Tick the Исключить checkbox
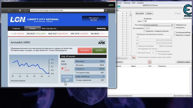This screenshot has height=108, width=193. point(175,28)
